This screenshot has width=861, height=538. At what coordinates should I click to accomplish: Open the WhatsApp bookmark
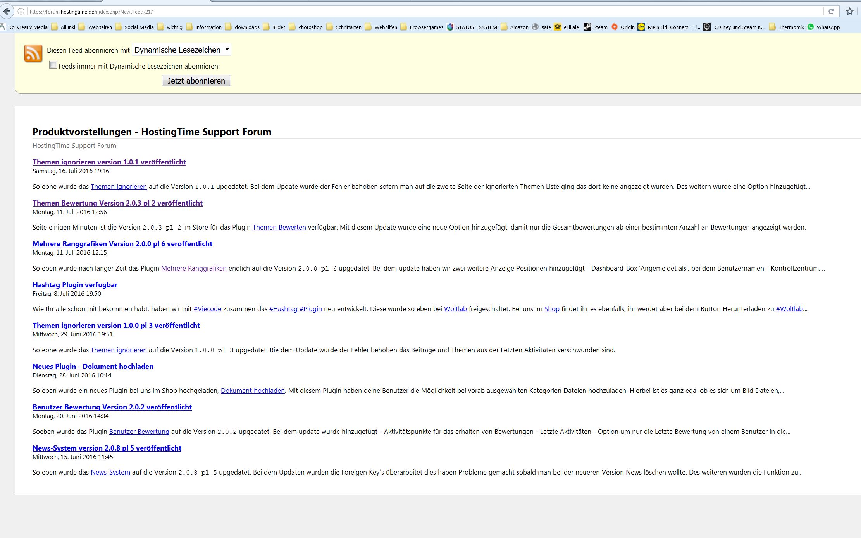[x=824, y=27]
